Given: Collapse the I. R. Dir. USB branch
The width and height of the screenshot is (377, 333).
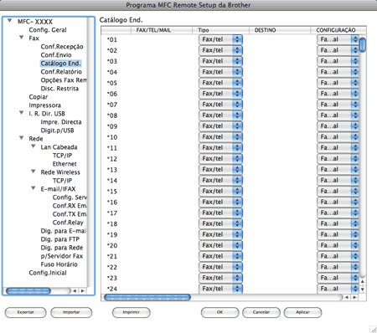Looking at the screenshot, I should [22, 113].
